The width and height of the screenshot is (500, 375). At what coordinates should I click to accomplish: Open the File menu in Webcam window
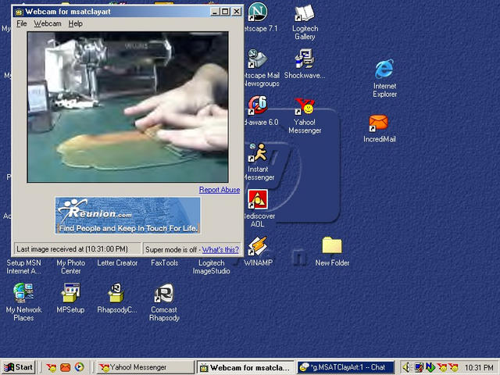pos(22,23)
